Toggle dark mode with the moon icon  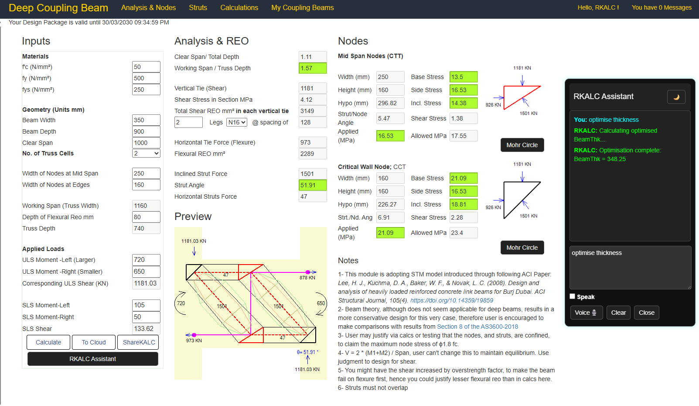coord(676,97)
